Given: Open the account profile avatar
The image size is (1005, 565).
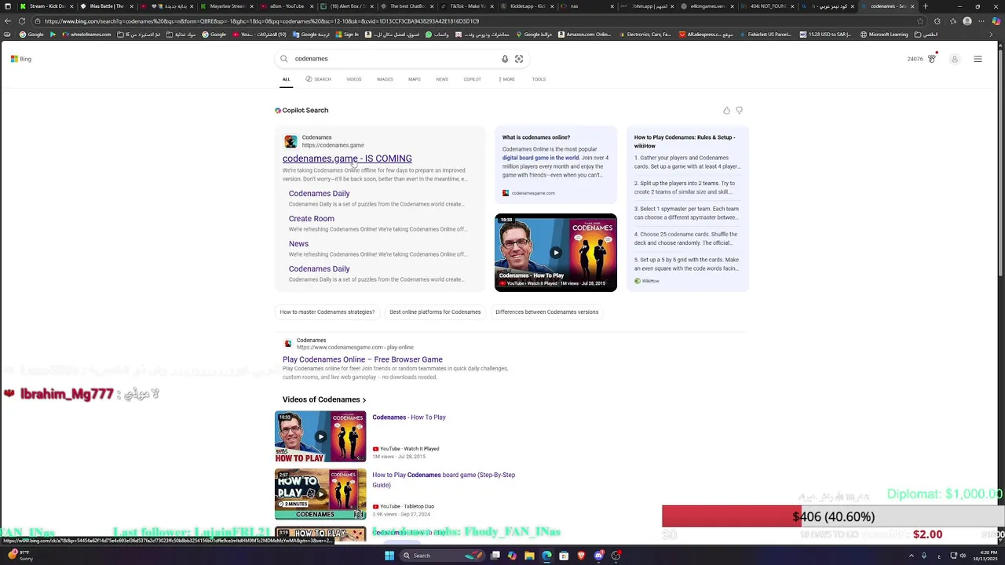Looking at the screenshot, I should click(955, 59).
